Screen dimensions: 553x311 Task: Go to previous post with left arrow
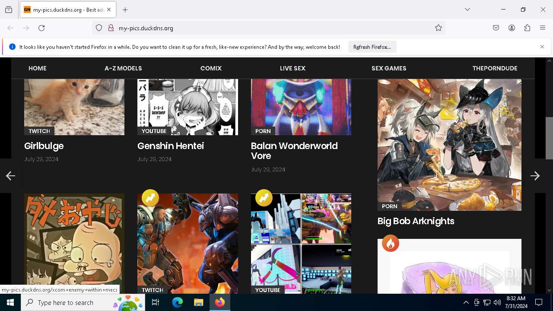pyautogui.click(x=10, y=176)
